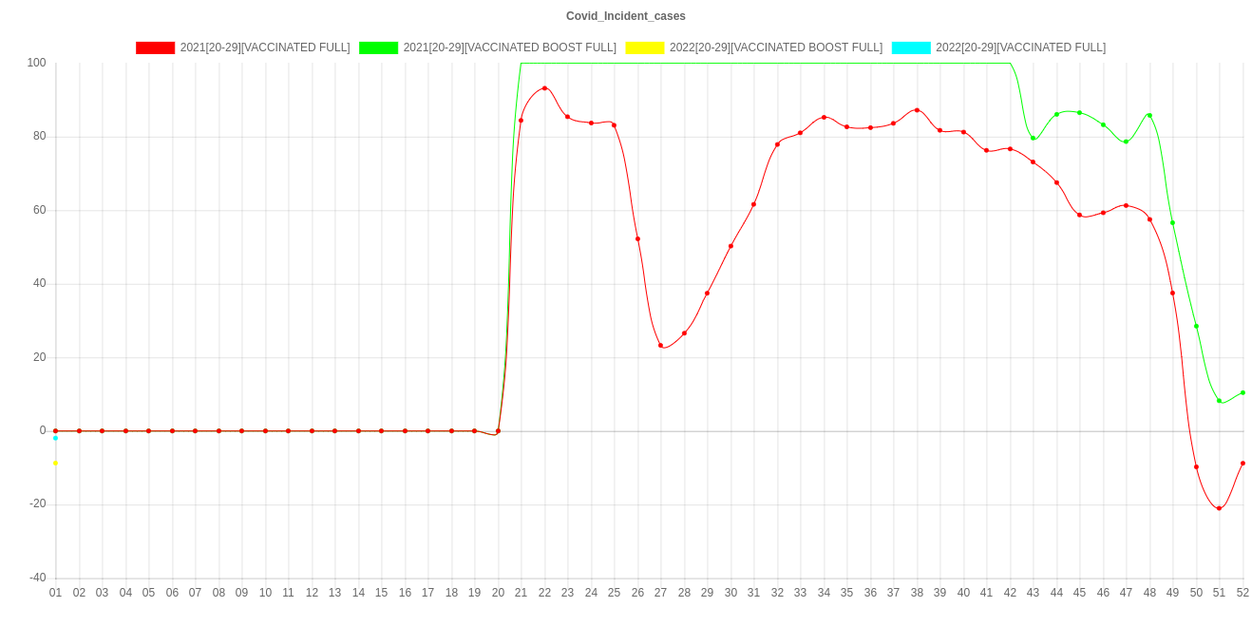
Task: Click the week 26 x-axis label
Action: 637,593
